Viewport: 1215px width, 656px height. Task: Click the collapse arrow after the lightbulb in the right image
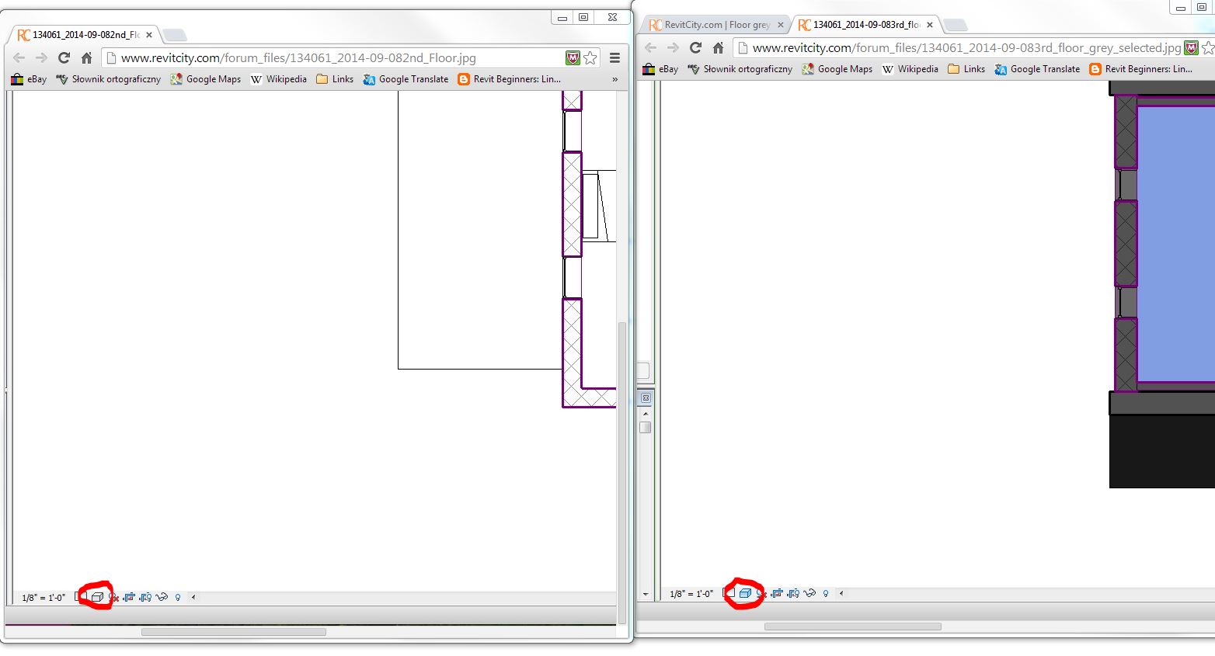coord(841,593)
